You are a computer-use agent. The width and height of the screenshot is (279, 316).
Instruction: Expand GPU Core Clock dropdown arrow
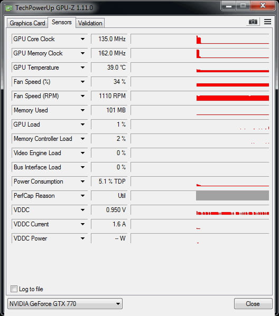(x=82, y=39)
